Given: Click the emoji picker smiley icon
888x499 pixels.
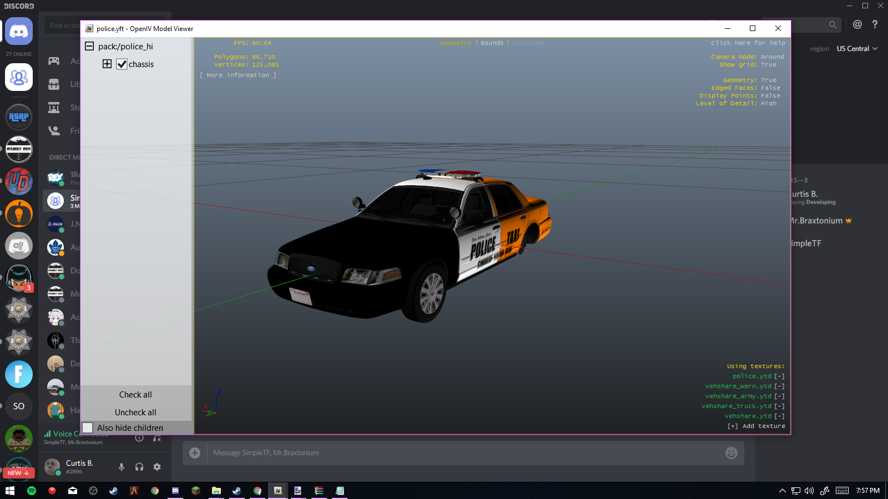Looking at the screenshot, I should click(x=731, y=453).
